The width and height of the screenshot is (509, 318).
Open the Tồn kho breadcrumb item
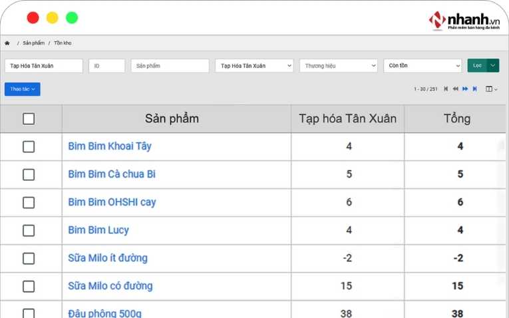[x=63, y=43]
